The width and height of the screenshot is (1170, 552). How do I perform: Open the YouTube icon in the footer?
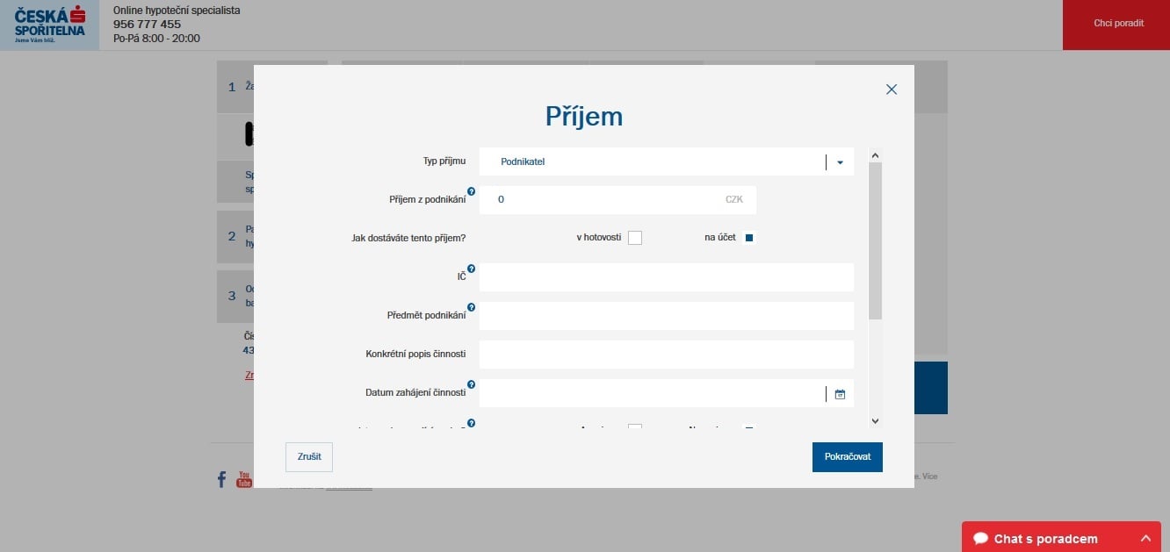pyautogui.click(x=244, y=479)
